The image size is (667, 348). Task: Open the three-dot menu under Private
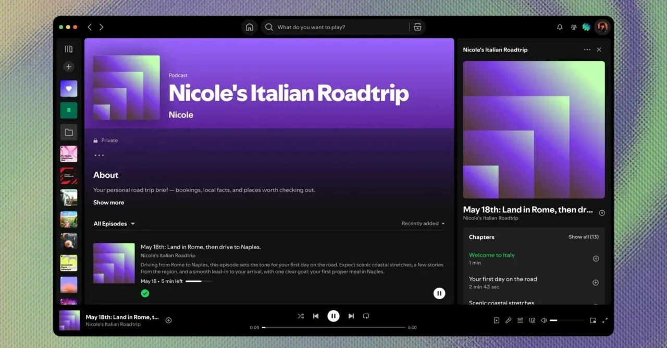tap(99, 155)
